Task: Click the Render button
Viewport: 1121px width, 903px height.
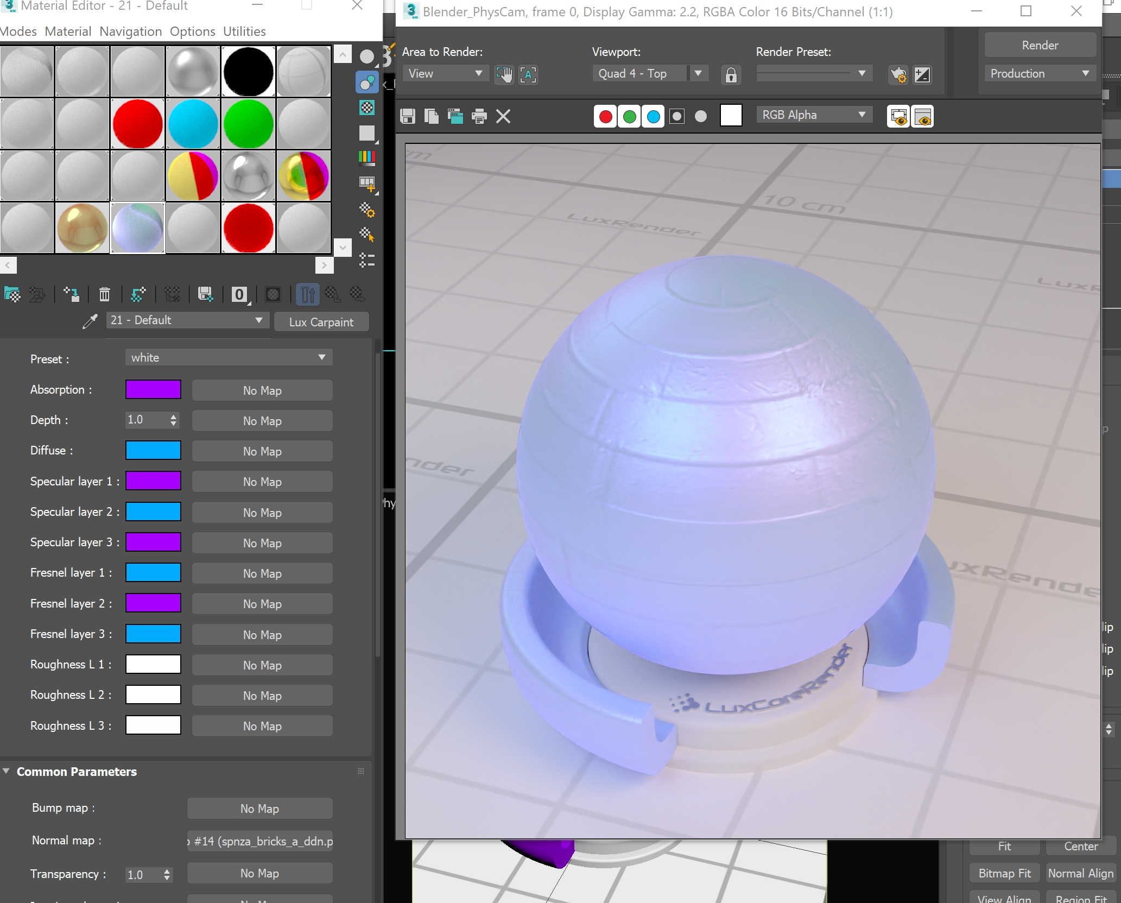Action: click(x=1040, y=45)
